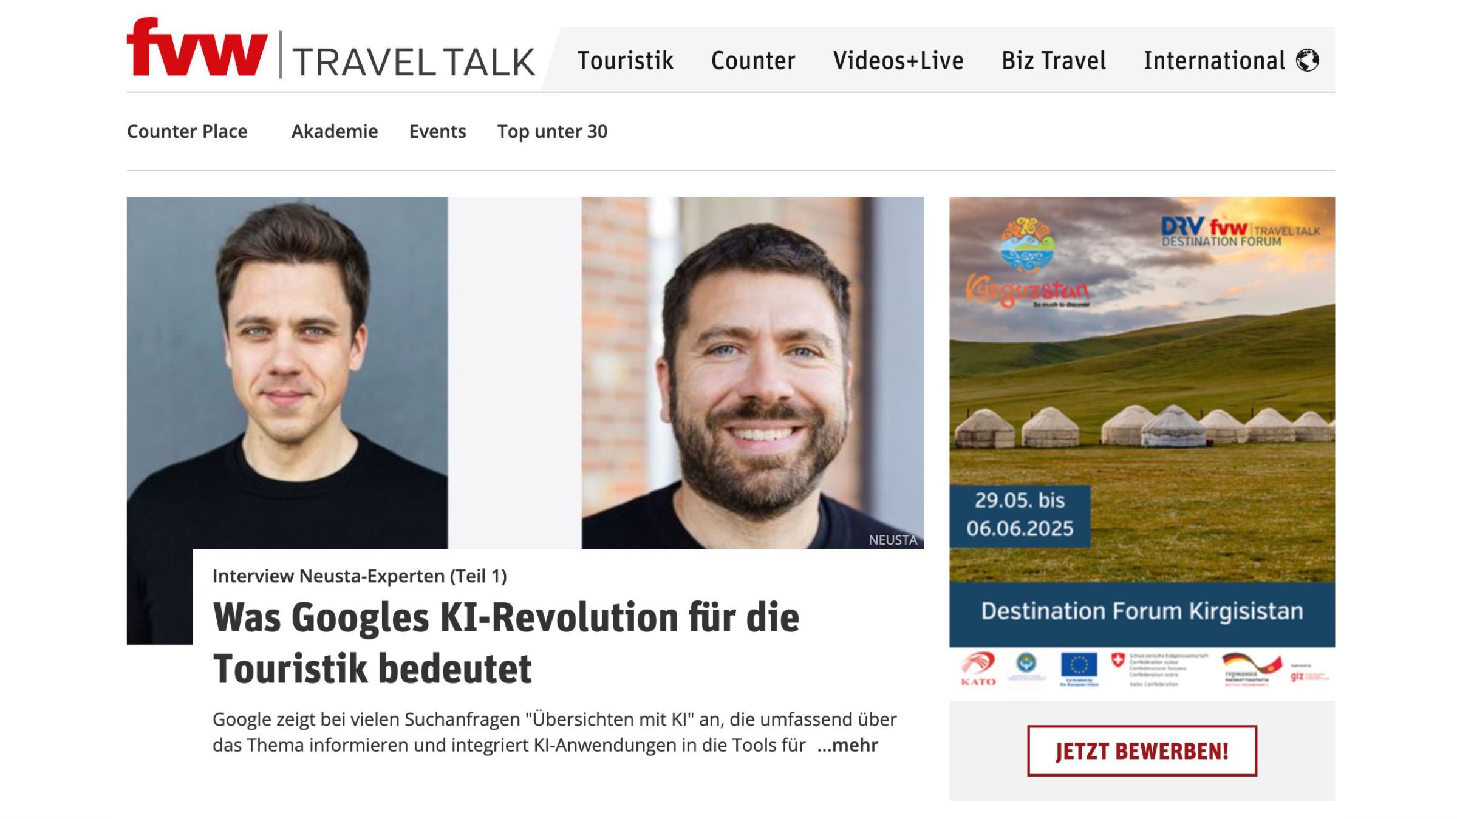Expand the article teaser with ...mehr
Screen dimensions: 1457x819
click(x=847, y=745)
